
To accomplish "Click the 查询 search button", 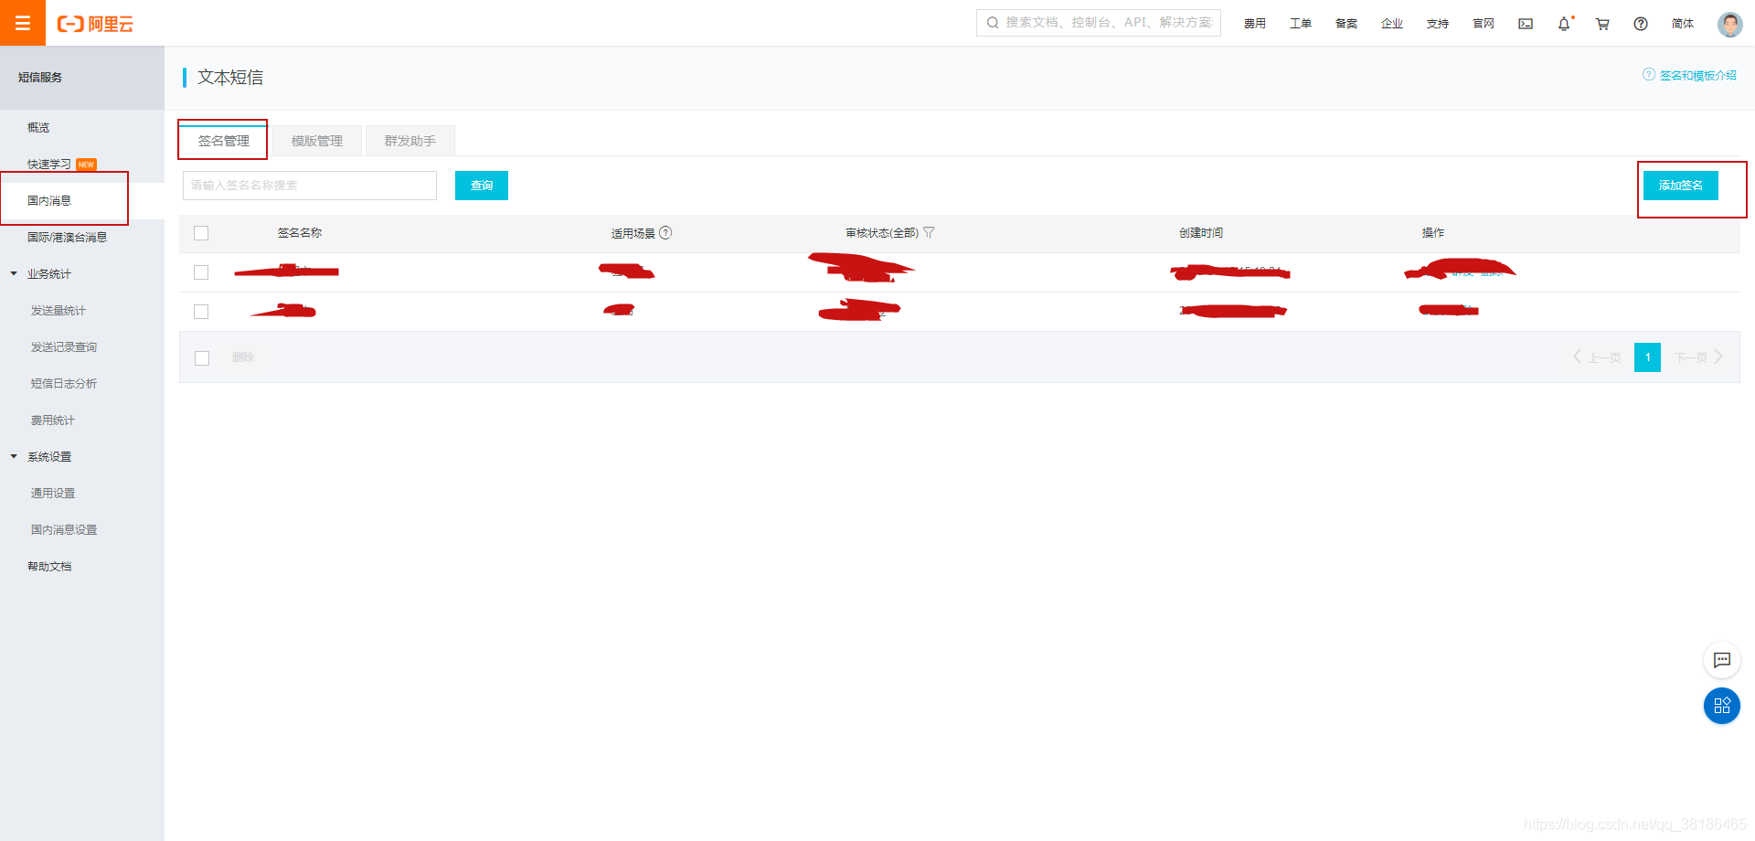I will 481,185.
